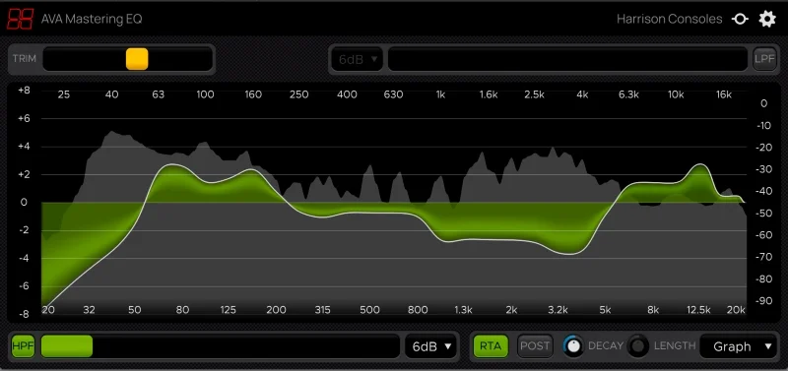The width and height of the screenshot is (788, 371).
Task: Click the red AVA logo icon
Action: click(x=20, y=19)
